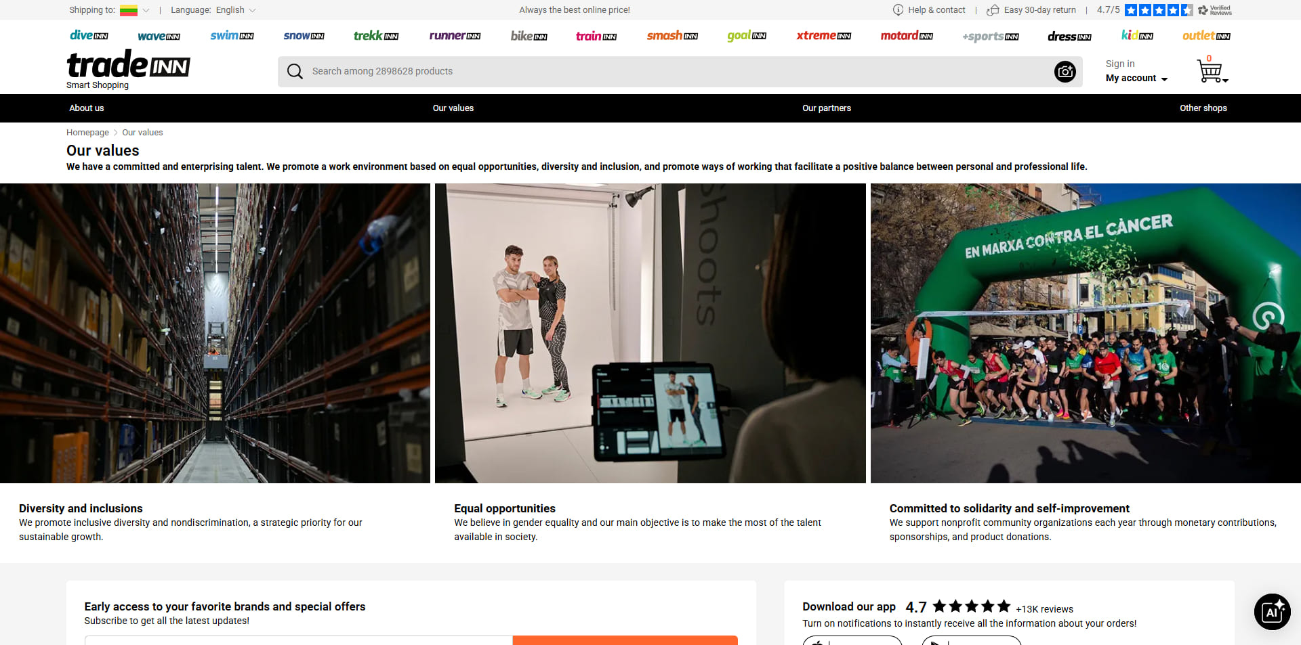Click the magnifier search icon
Screen dimensions: 1301x645
point(295,71)
